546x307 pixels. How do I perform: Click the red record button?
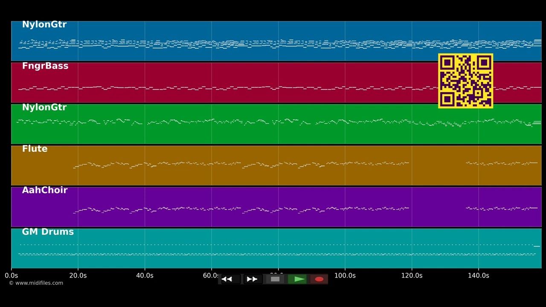(319, 279)
